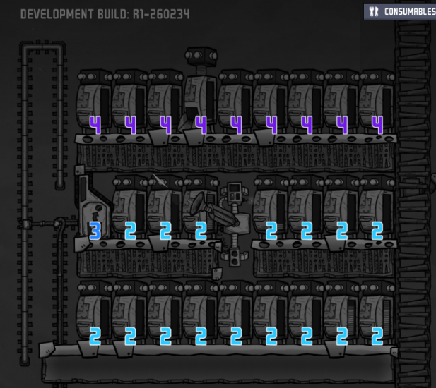Click the rightmost priority 2 in bottom row
Screen dimensions: 436x388
coord(377,336)
